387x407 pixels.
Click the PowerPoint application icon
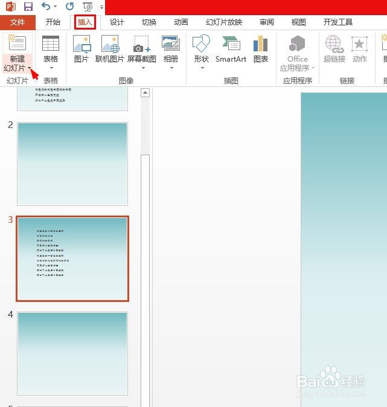pyautogui.click(x=11, y=6)
